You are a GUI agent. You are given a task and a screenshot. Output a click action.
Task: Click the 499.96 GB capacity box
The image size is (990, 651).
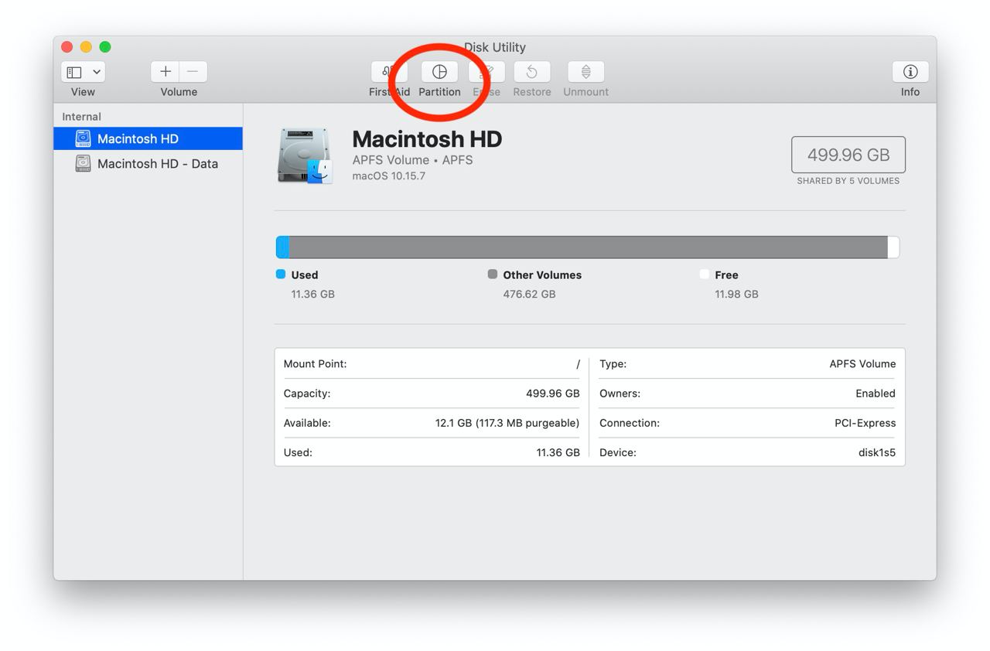tap(848, 155)
